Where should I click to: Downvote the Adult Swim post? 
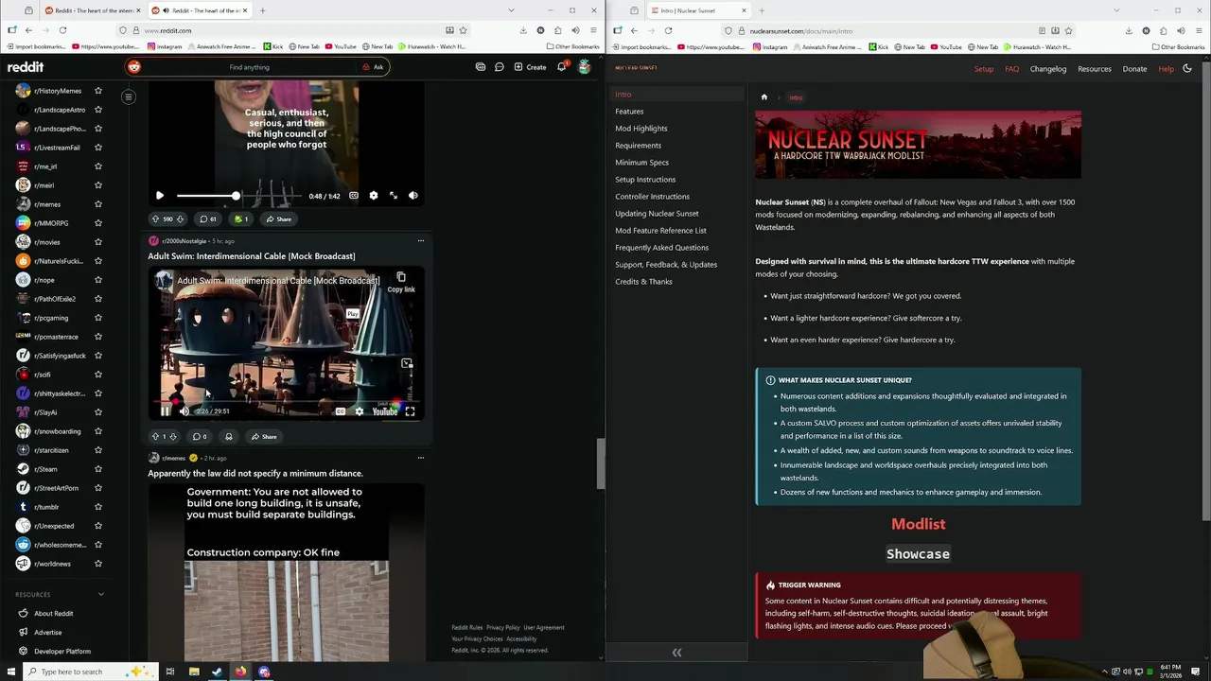point(173,437)
